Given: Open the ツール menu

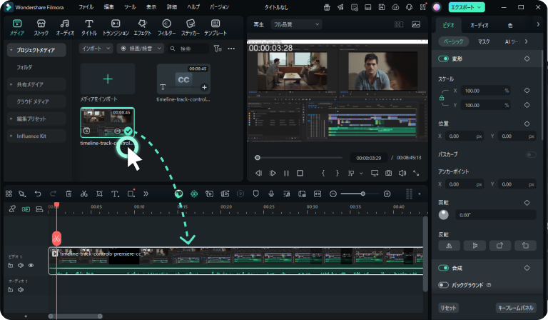Looking at the screenshot, I should (130, 7).
